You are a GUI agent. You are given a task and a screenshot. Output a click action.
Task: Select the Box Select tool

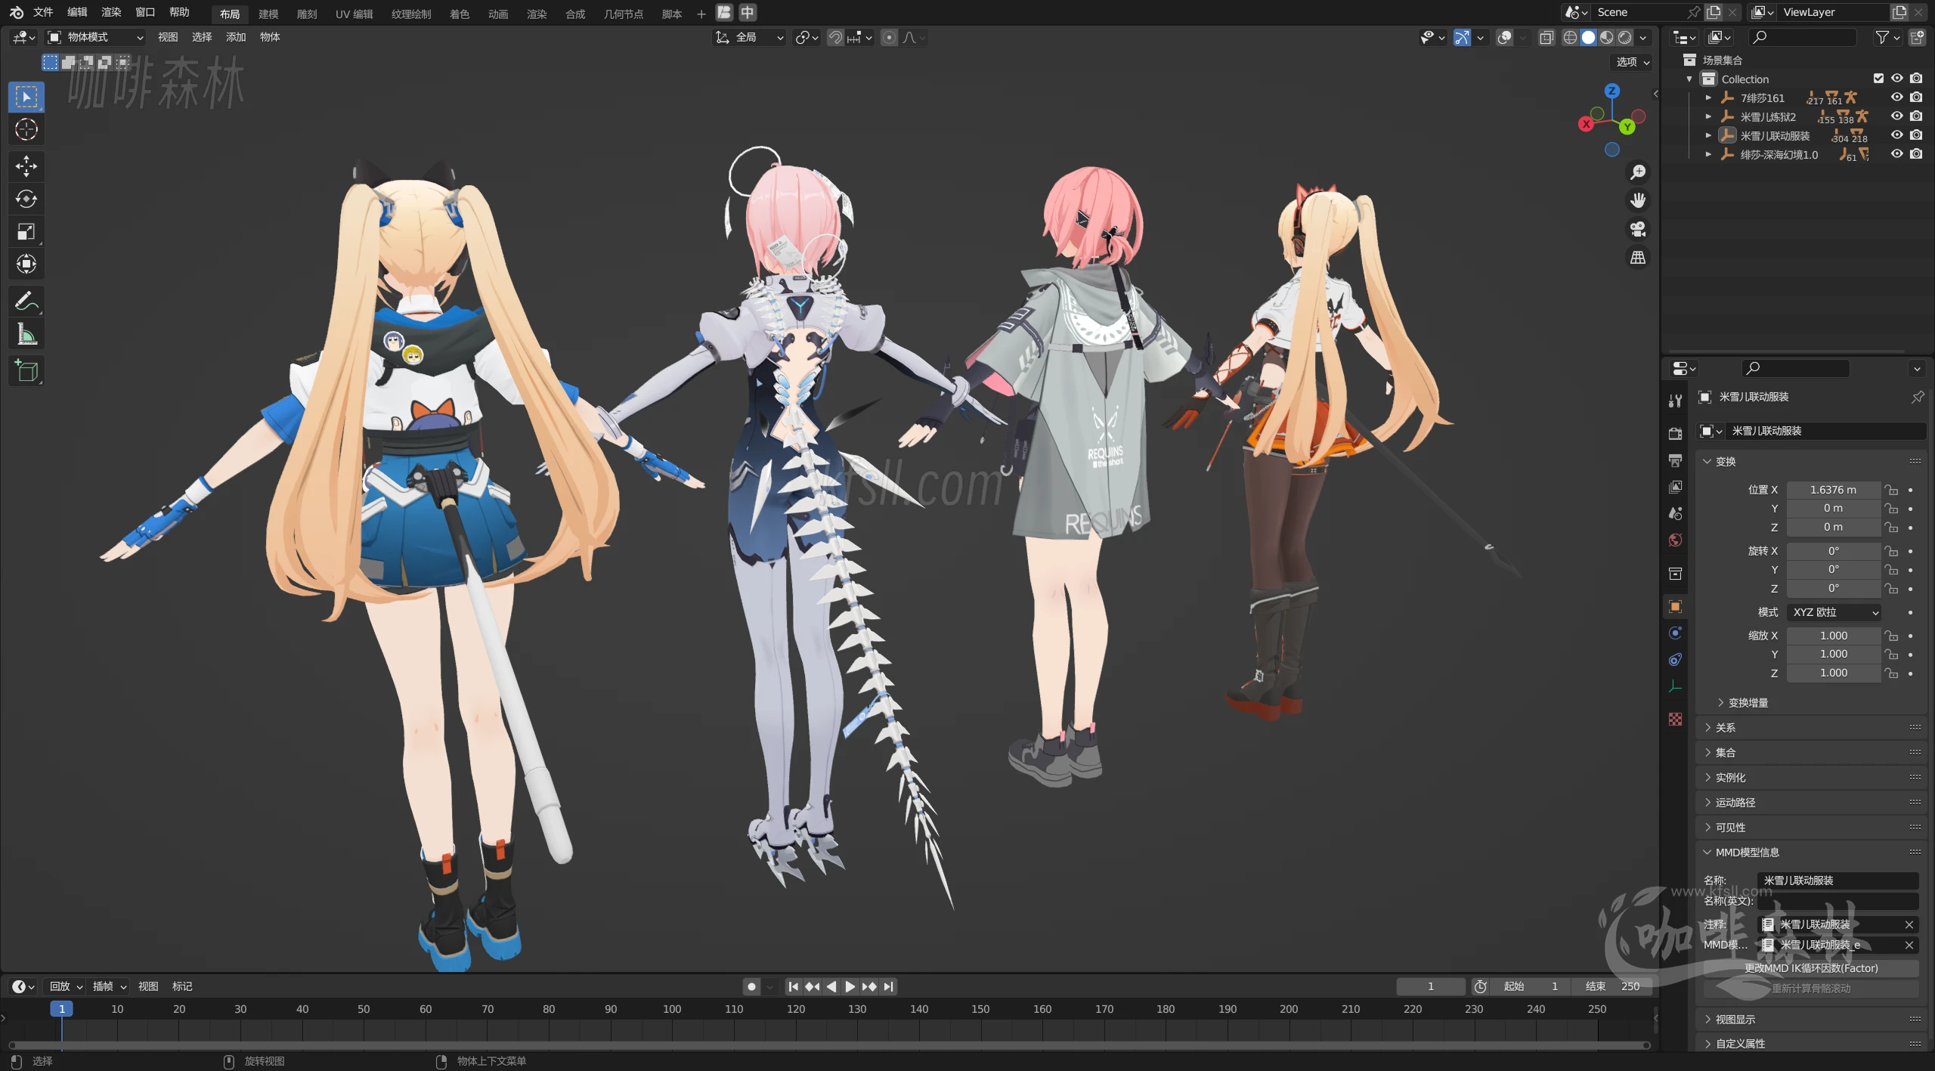click(x=26, y=97)
